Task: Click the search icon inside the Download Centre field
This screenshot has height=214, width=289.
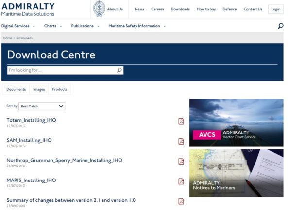Action: click(119, 70)
